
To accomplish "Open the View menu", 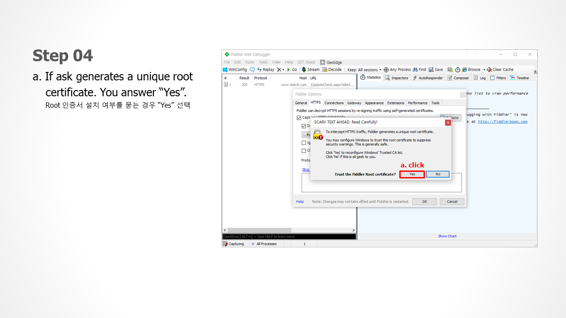I will click(x=276, y=62).
